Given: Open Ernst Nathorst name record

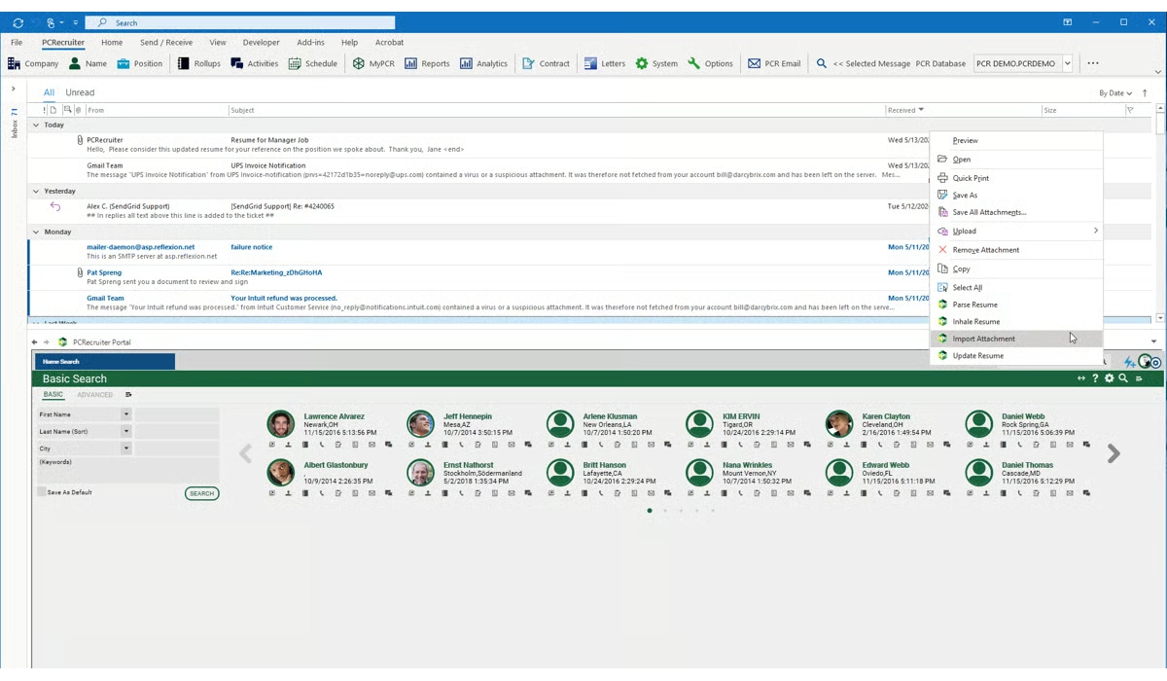Looking at the screenshot, I should [x=468, y=465].
